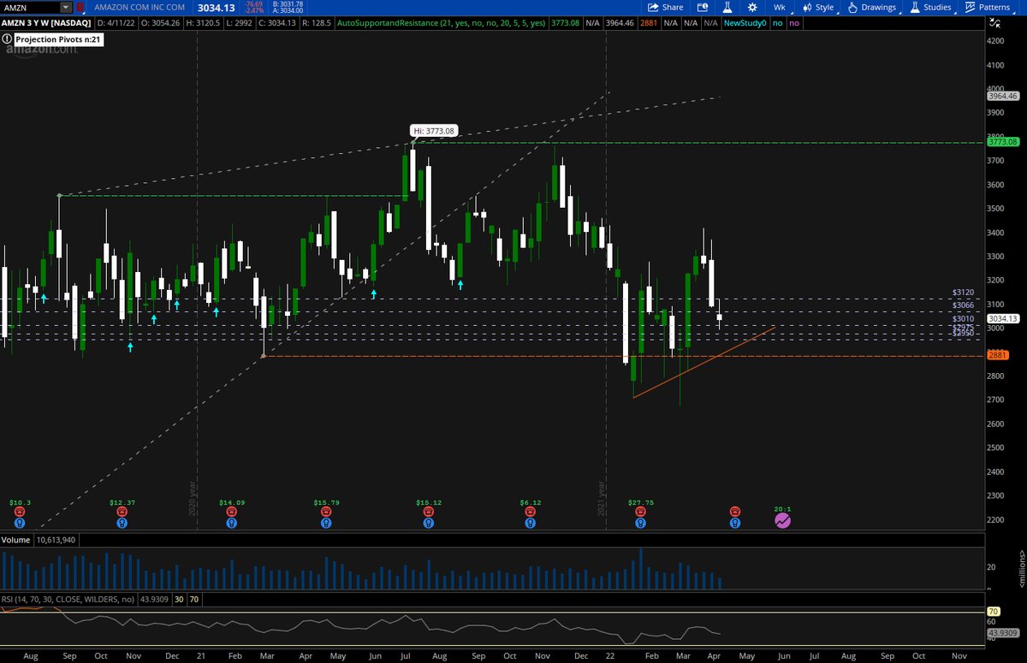Click the purple 20:1 stock split icon

[x=782, y=520]
